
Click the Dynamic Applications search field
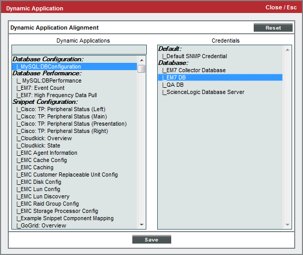click(x=79, y=50)
